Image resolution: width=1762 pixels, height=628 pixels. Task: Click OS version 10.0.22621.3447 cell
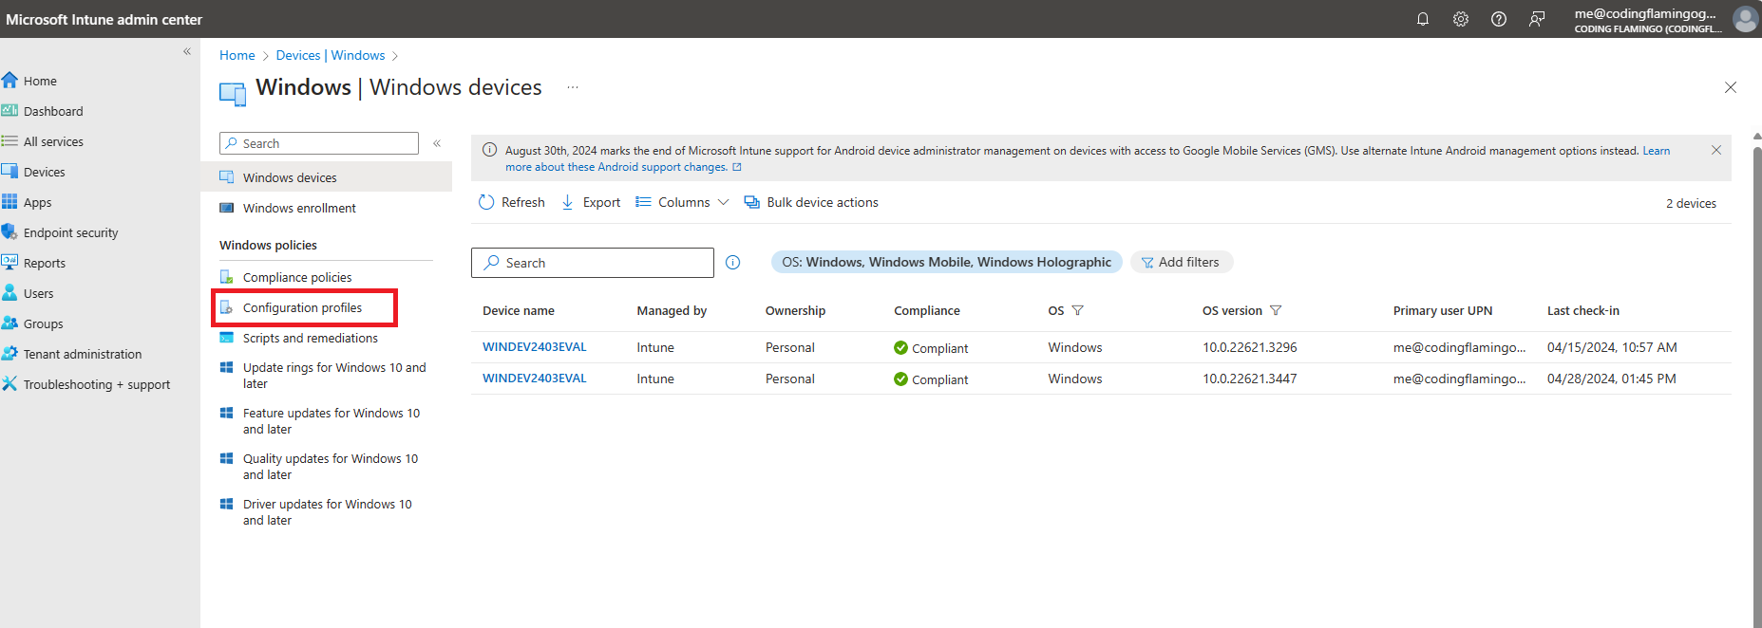pyautogui.click(x=1250, y=379)
